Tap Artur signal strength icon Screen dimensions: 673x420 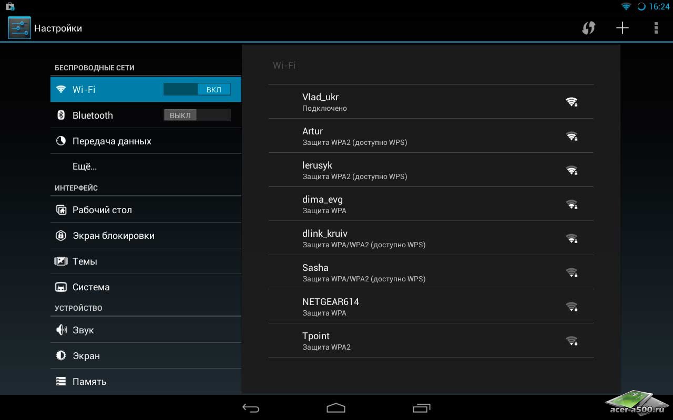(x=572, y=136)
